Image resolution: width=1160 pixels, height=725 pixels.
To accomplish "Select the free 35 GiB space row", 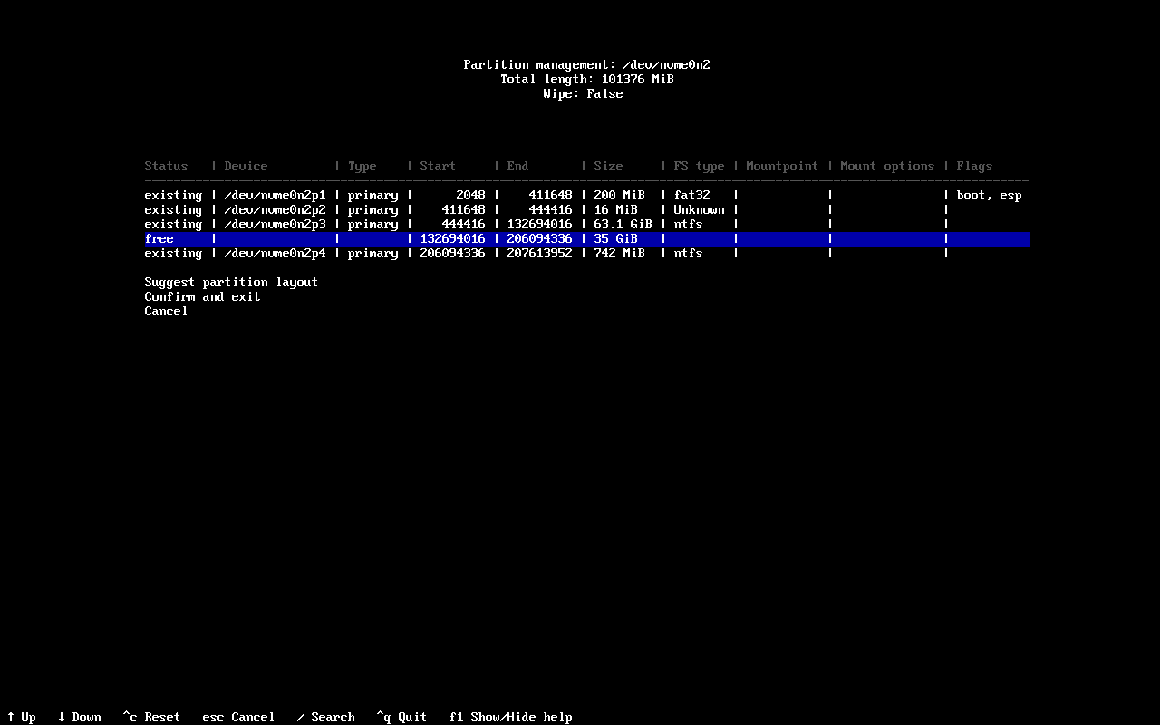I will (x=586, y=238).
